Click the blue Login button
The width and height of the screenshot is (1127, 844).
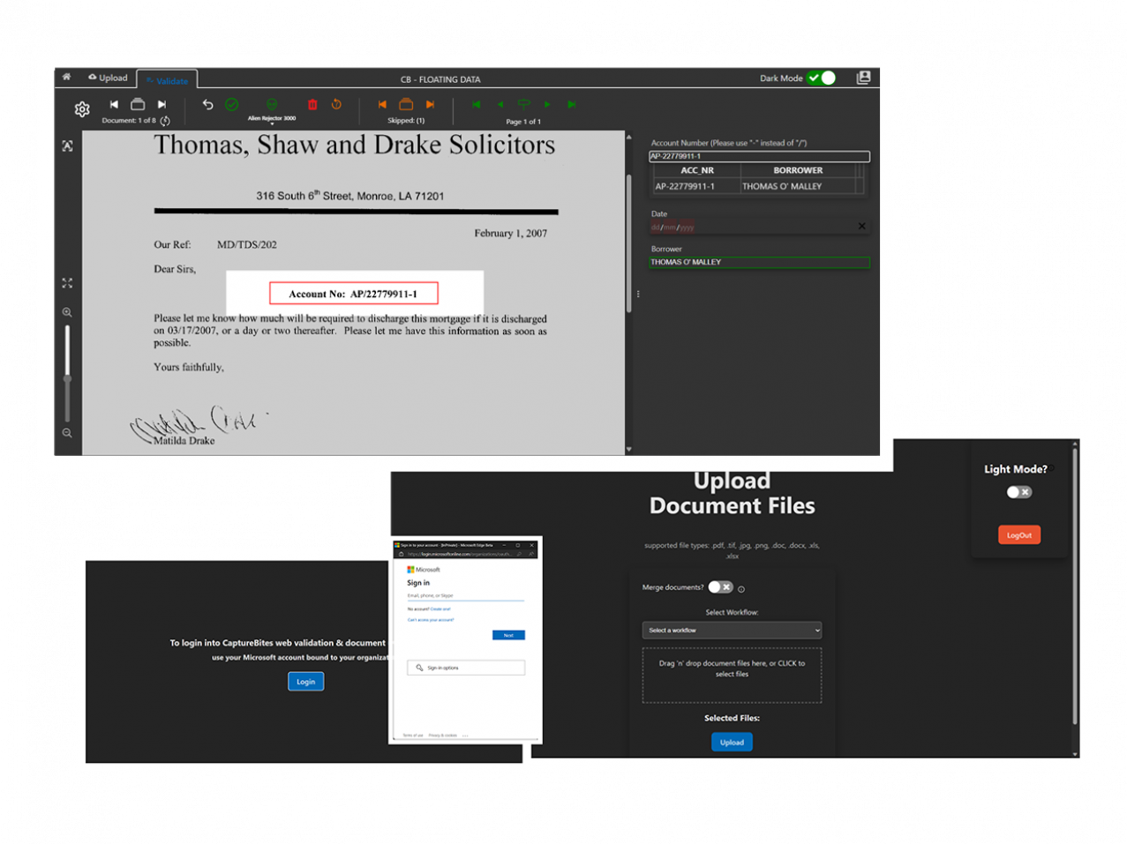click(x=305, y=682)
